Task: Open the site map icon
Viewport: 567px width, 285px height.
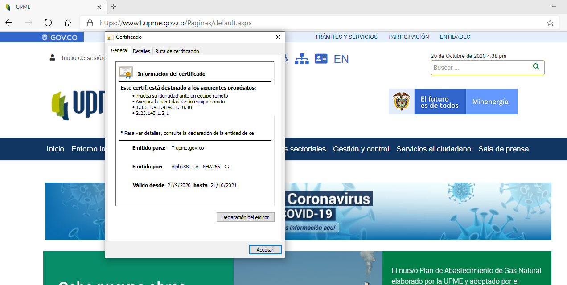Action: click(302, 59)
